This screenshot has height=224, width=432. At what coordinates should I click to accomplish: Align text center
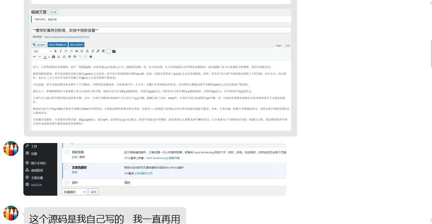[87, 51]
